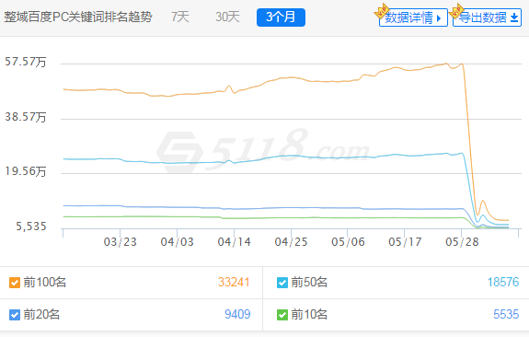This screenshot has width=529, height=337.
Task: Disable the blue 前20名 checkbox
Action: point(15,315)
